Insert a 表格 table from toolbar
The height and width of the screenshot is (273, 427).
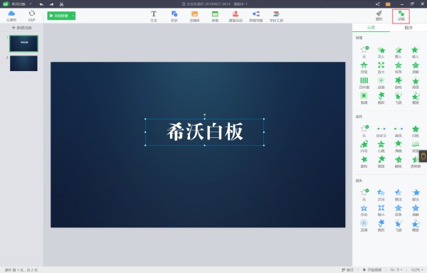click(x=215, y=16)
